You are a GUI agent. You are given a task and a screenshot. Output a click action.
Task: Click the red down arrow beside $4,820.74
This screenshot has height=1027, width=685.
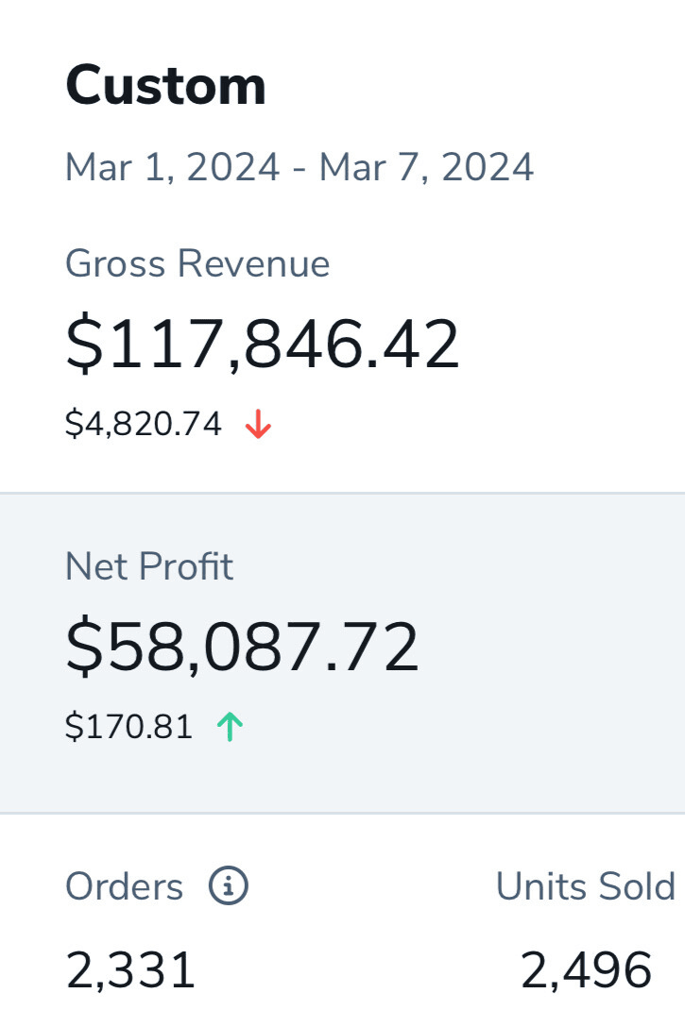click(258, 426)
